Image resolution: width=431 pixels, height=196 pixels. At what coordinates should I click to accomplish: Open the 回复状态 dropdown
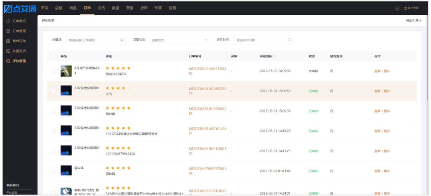[x=180, y=40]
